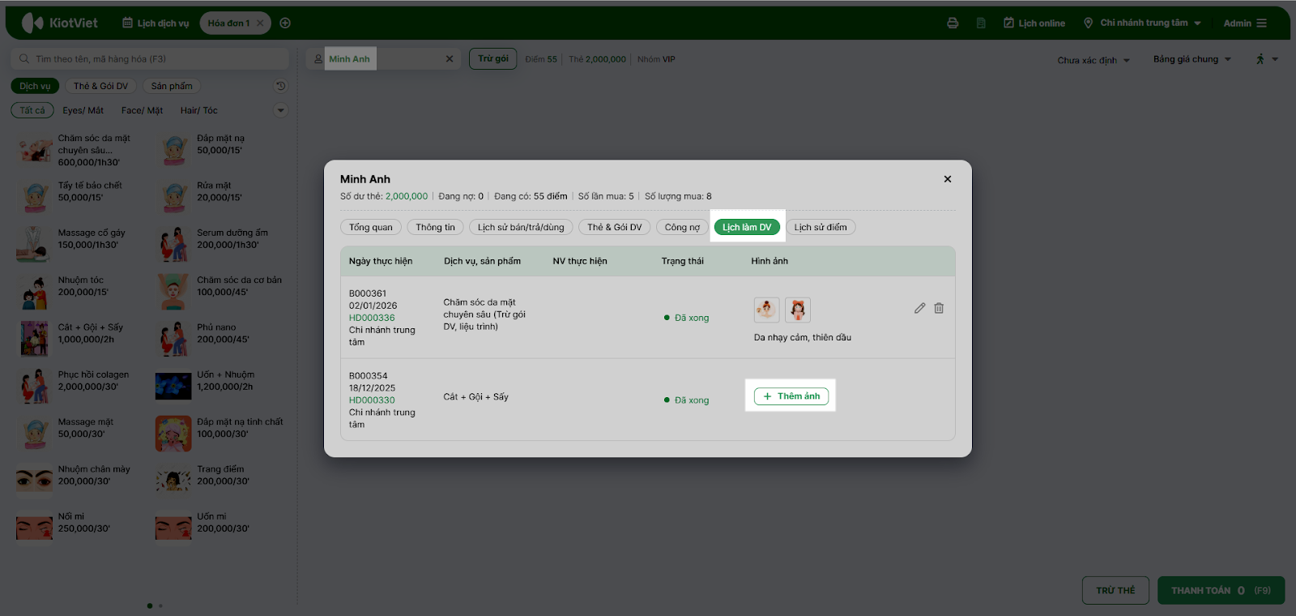Image resolution: width=1296 pixels, height=616 pixels.
Task: Open the Lịch sử điểm tab
Action: click(821, 228)
